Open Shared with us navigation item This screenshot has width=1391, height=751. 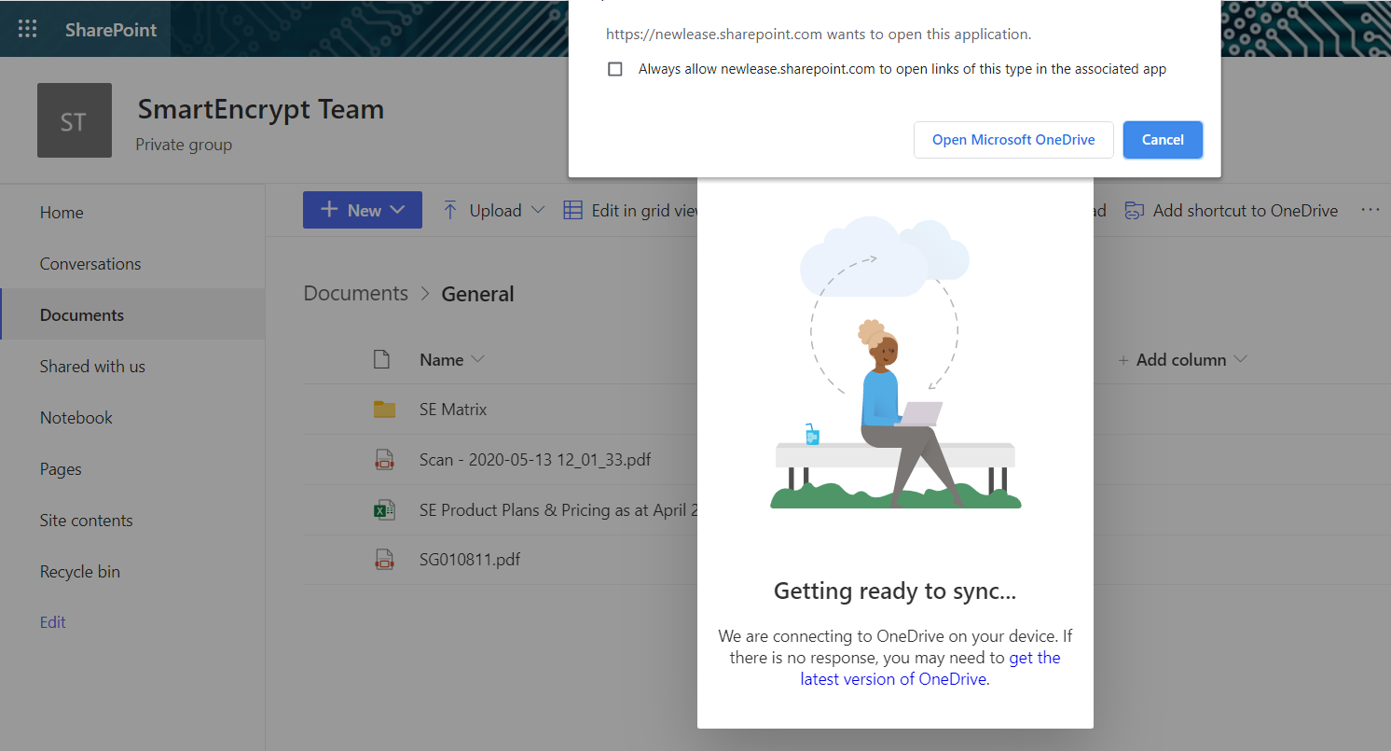(x=92, y=367)
